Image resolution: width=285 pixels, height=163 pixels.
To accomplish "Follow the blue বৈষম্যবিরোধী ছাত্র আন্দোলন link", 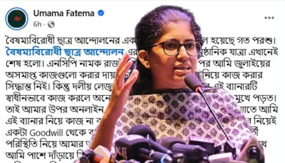I will pos(65,52).
